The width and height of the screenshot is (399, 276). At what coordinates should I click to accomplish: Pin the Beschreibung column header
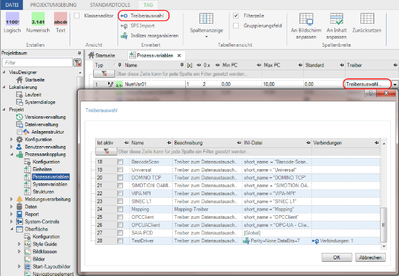pyautogui.click(x=239, y=143)
